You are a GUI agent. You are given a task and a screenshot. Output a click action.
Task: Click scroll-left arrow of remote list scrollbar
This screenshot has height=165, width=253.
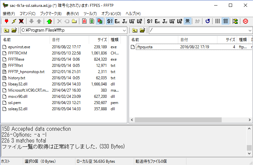132,120
